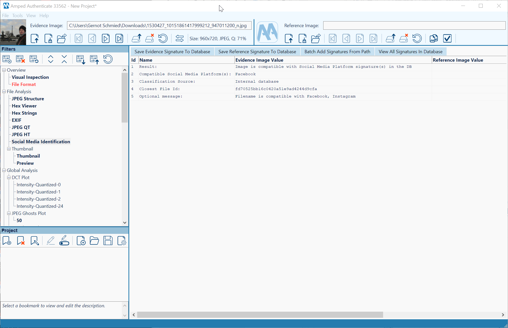Open the Tools menu

coord(17,16)
